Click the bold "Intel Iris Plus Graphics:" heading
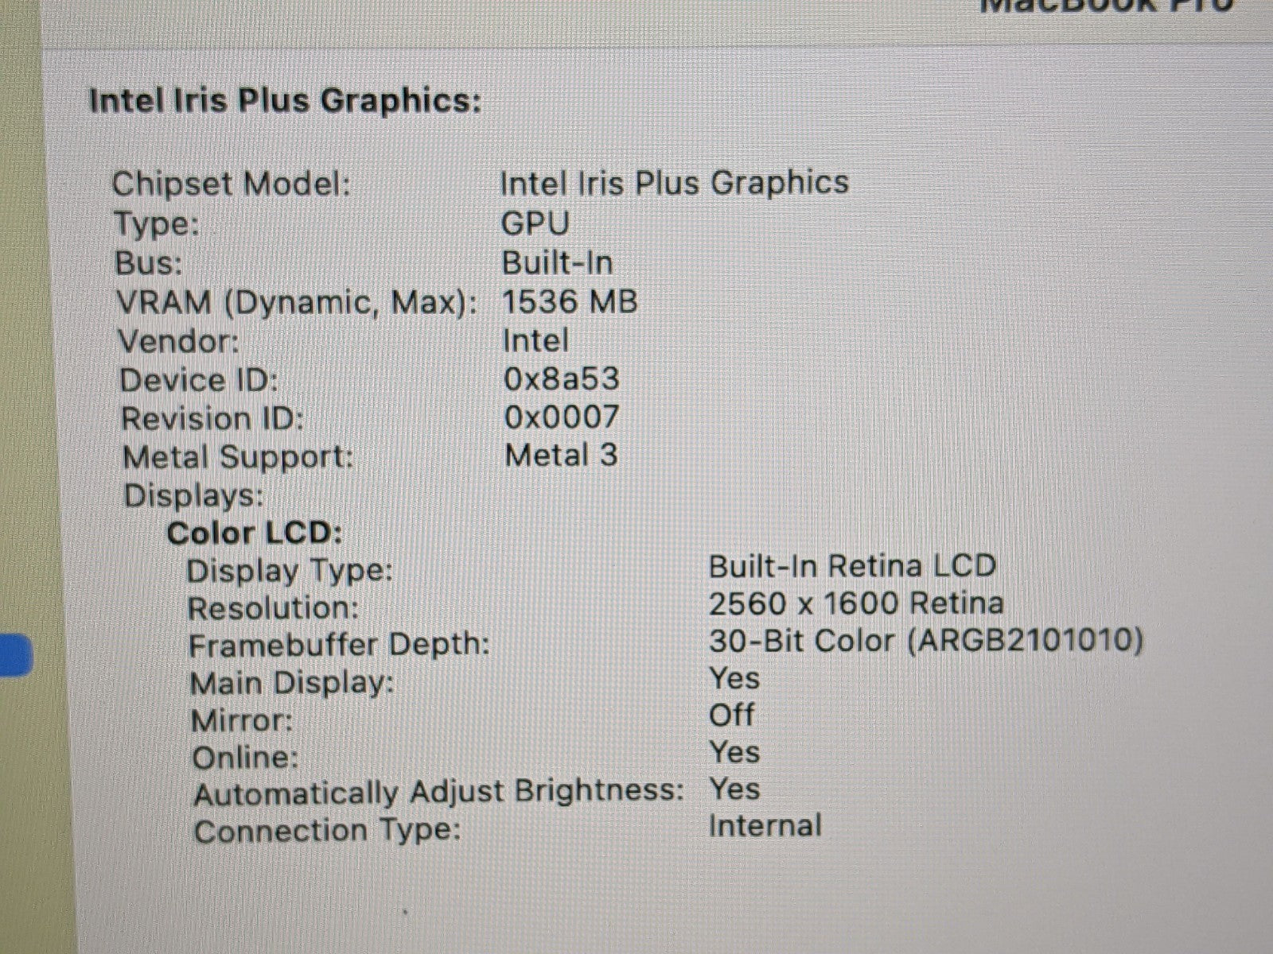Screen dimensions: 1273x954 [285, 102]
